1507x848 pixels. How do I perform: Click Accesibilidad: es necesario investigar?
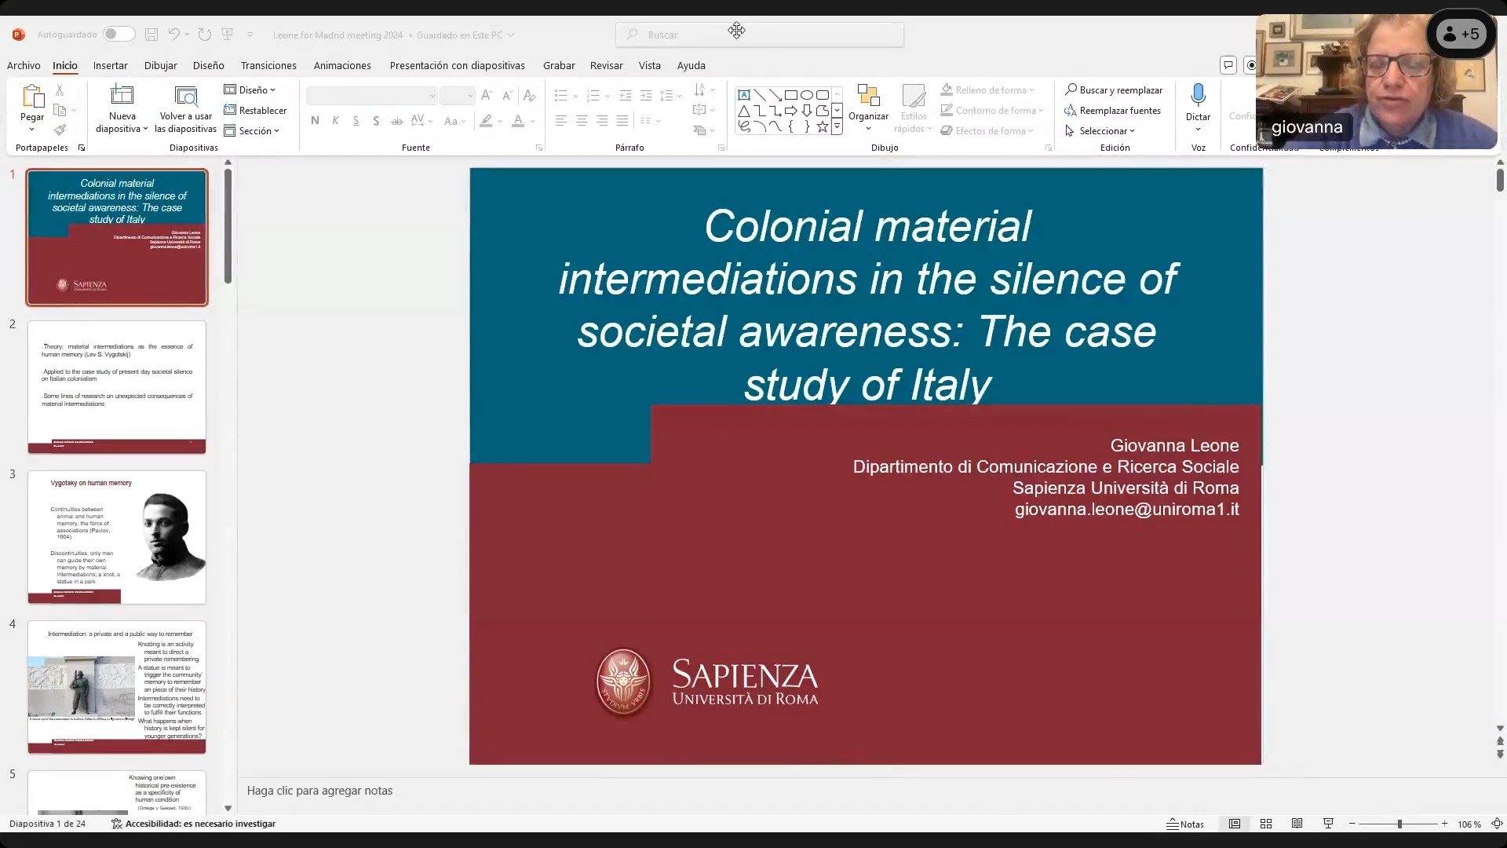pos(193,824)
